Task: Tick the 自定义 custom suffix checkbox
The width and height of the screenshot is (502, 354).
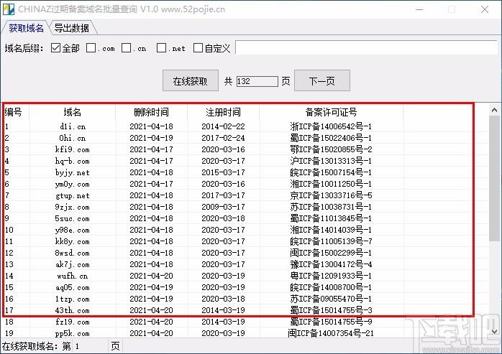Action: [x=198, y=48]
